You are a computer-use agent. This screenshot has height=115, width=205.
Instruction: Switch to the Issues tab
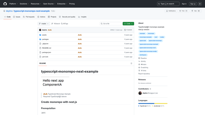coord(17,17)
